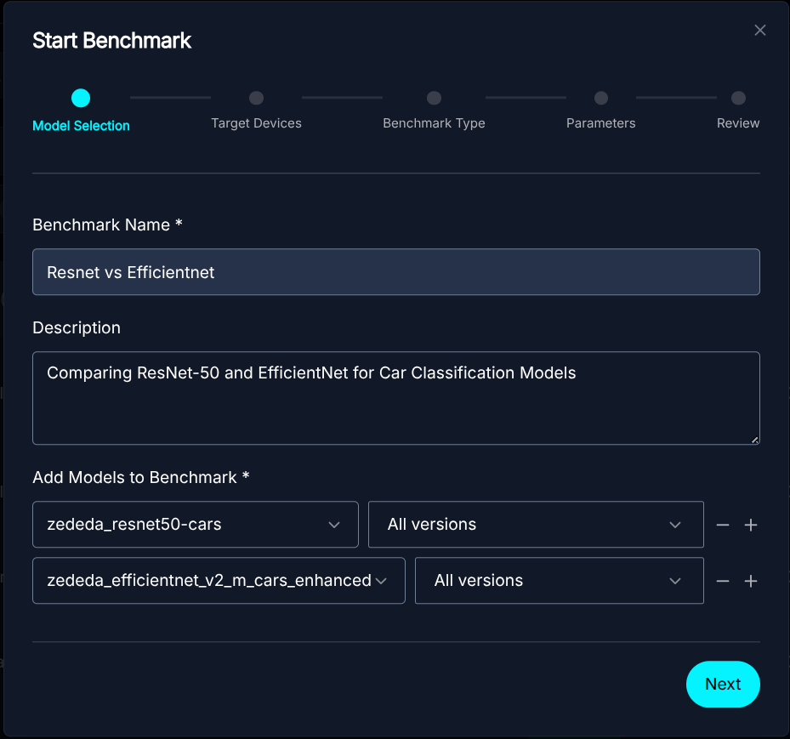Remove the zededa_resnet50-cars model row
The height and width of the screenshot is (739, 790).
coord(723,526)
